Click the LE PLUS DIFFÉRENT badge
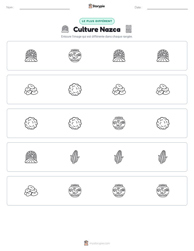Screen dimensions: 194x251 click(97, 21)
